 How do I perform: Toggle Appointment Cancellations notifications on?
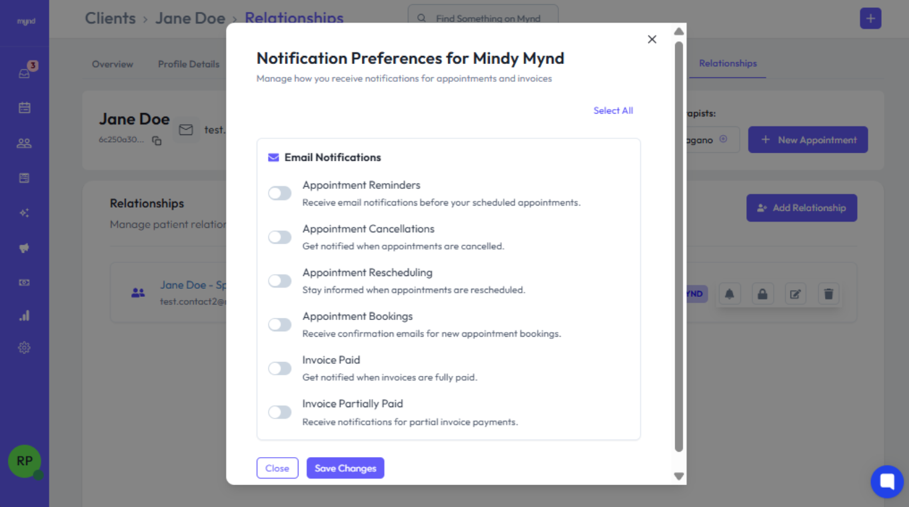280,237
